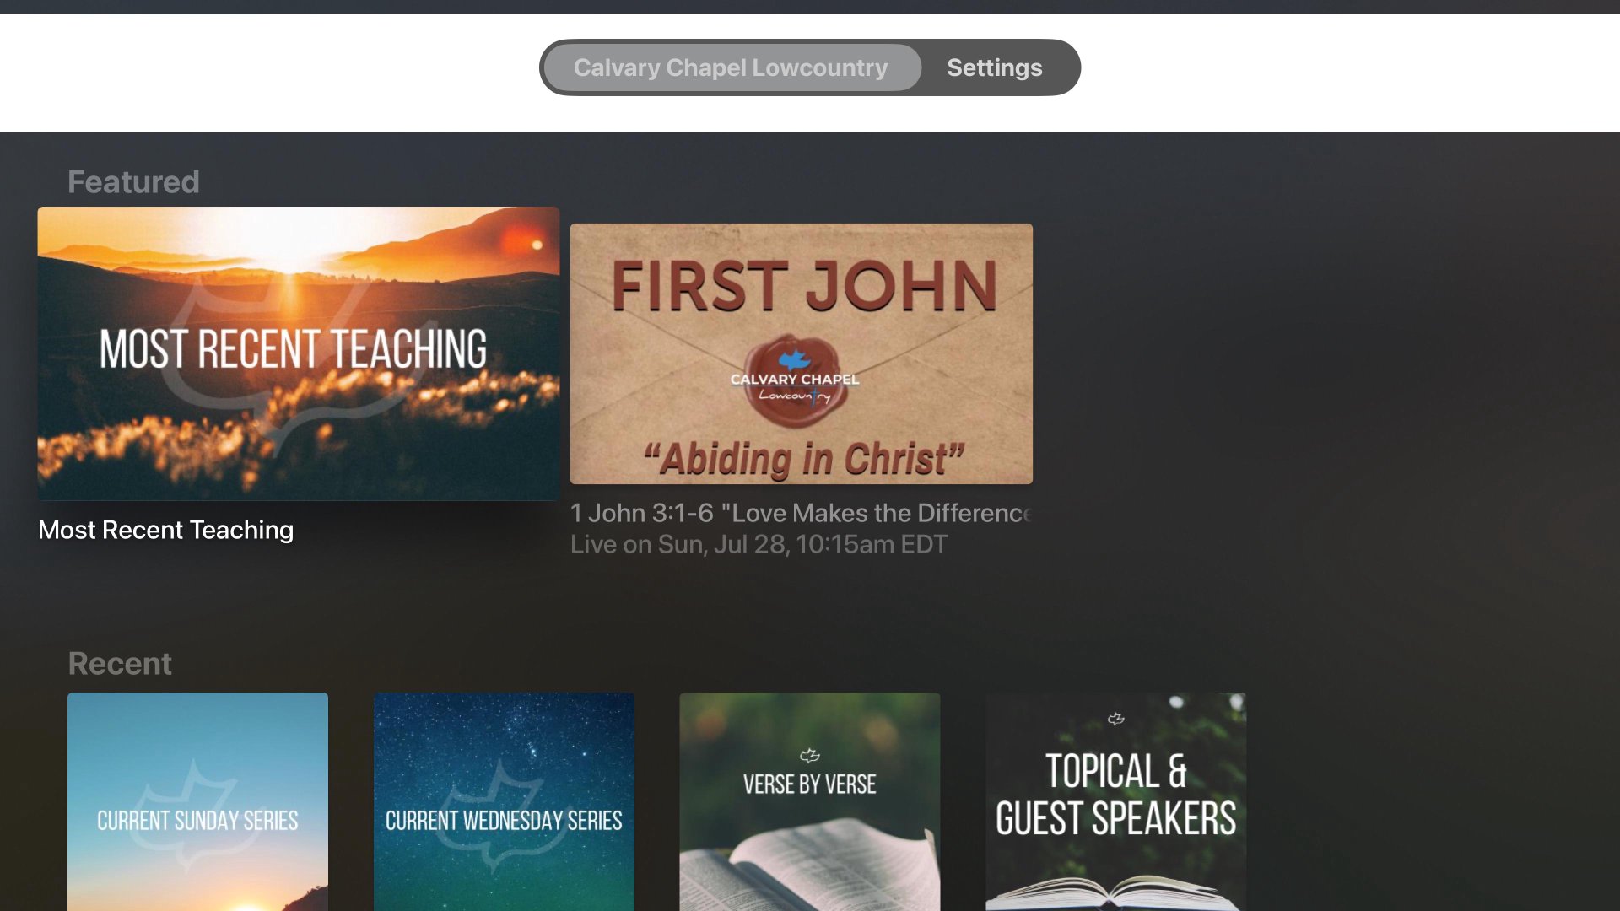Select the Most Recent Teaching caption
Image resolution: width=1620 pixels, height=911 pixels.
pyautogui.click(x=165, y=530)
